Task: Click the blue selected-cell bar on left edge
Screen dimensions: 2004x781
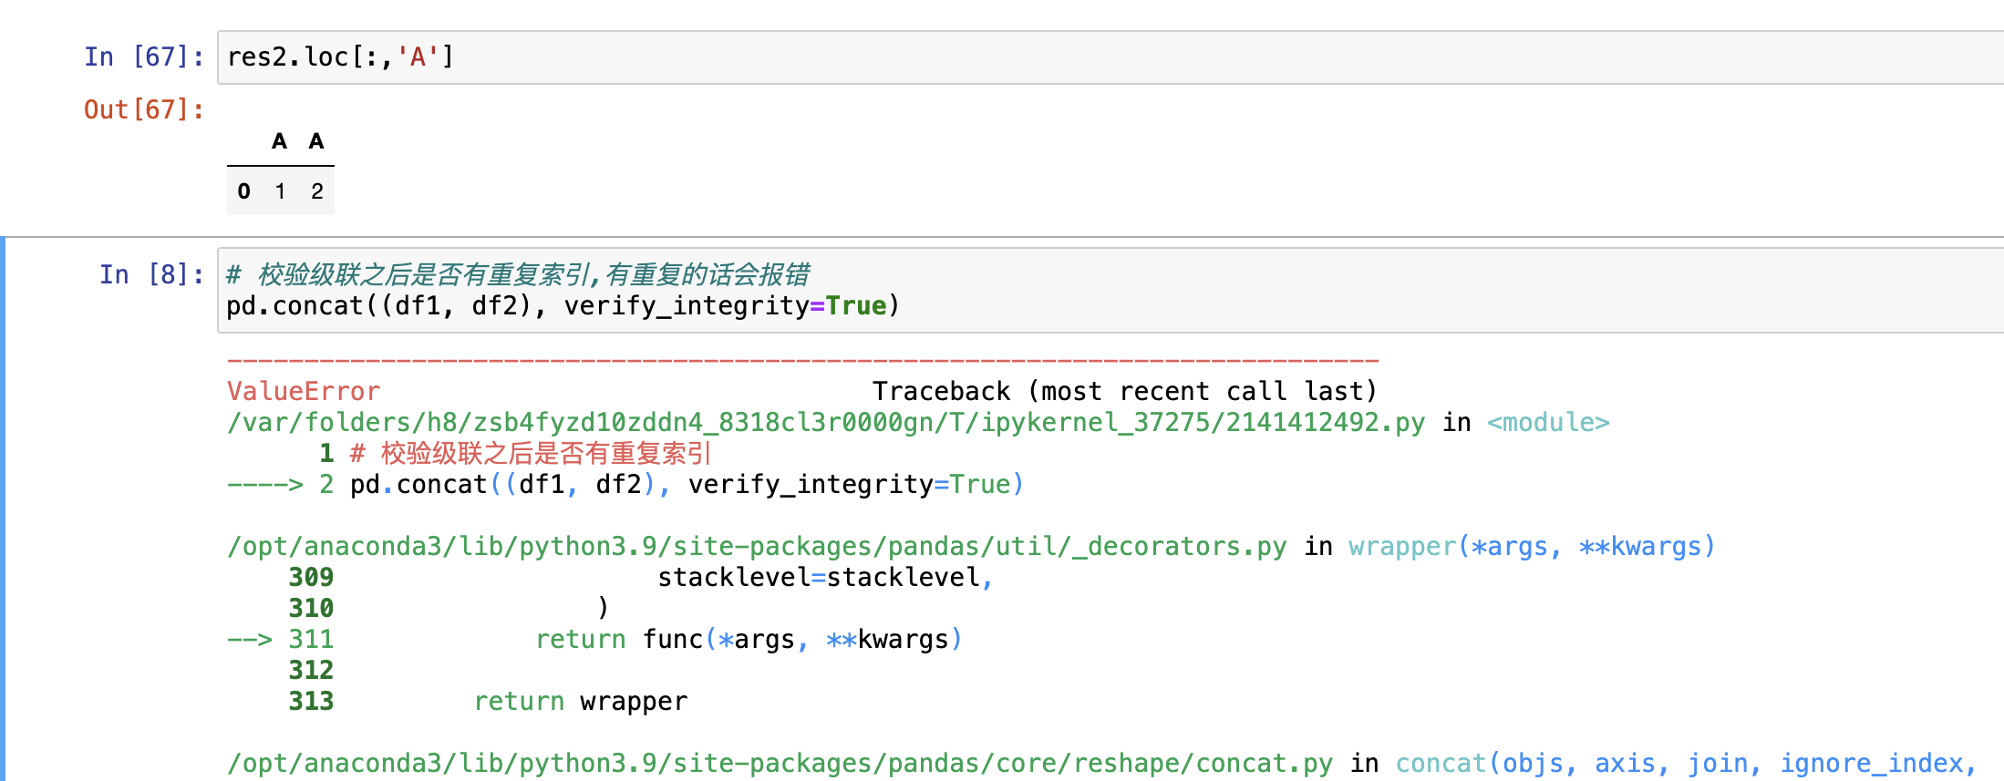Action: [x=3, y=509]
